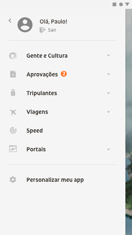Expand the Tripulantes dropdown arrow
The width and height of the screenshot is (132, 235).
coord(109,93)
